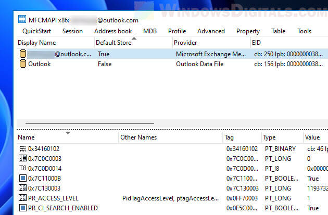Click the icon beside PR_ACCESS_LEVEL
Image resolution: width=328 pixels, height=215 pixels.
coord(22,198)
